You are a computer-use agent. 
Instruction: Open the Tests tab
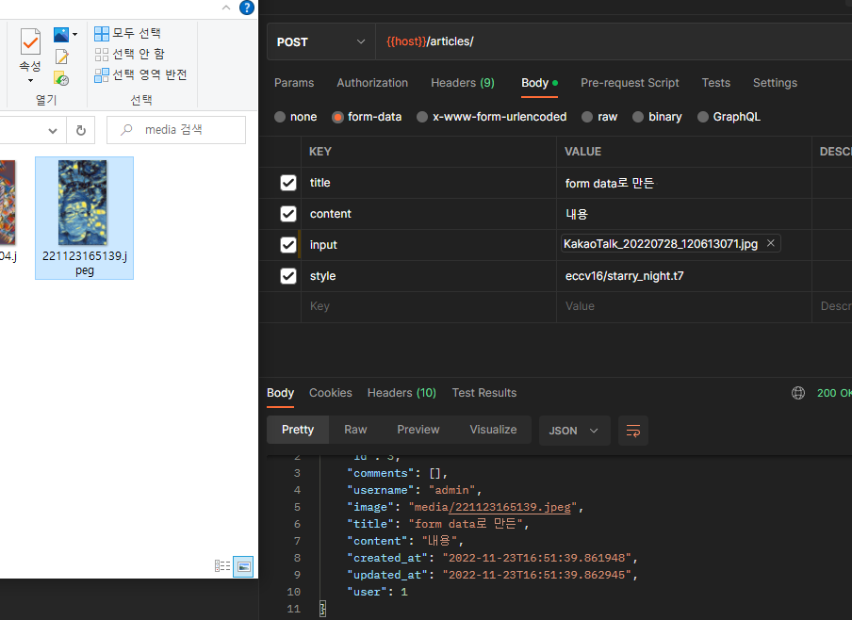click(x=715, y=83)
